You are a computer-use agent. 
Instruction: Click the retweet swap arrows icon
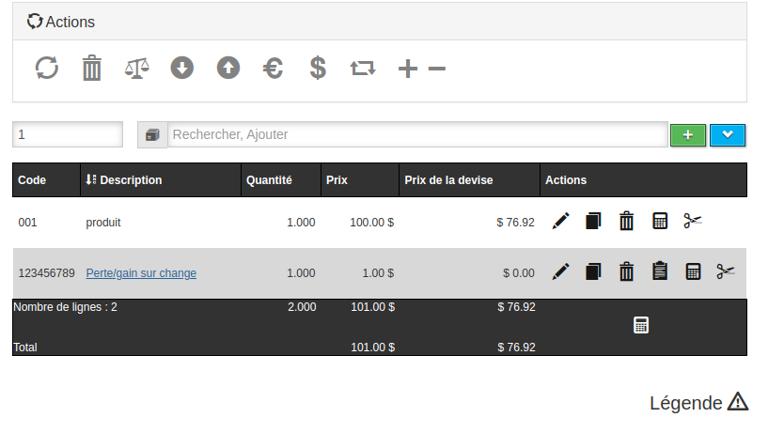[362, 69]
